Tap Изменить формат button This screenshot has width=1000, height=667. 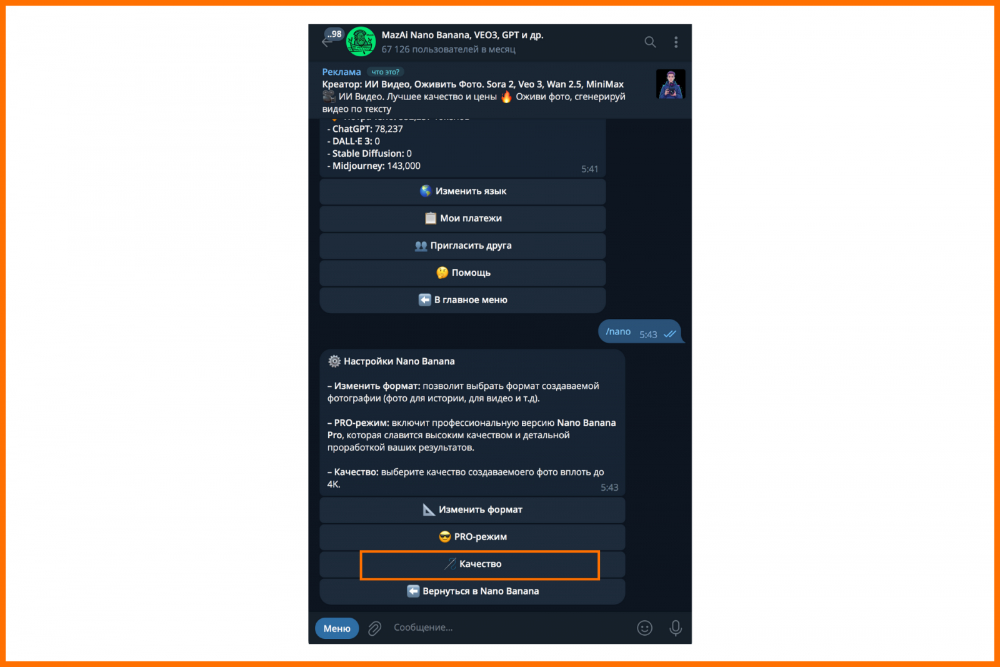point(472,509)
